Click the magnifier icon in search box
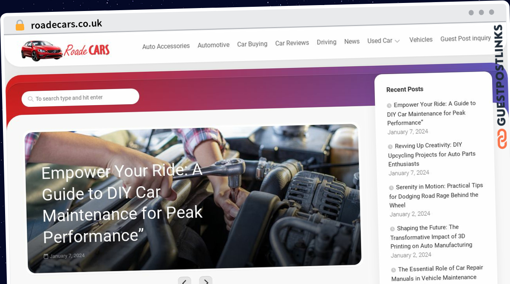 (x=31, y=99)
